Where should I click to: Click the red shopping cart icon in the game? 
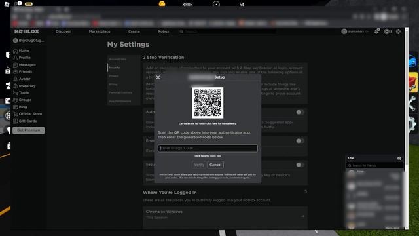click(x=412, y=83)
